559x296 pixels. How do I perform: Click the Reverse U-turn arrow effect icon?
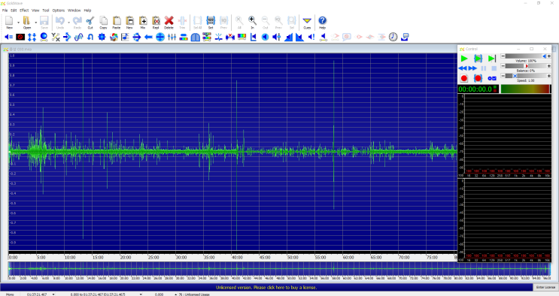click(x=90, y=37)
